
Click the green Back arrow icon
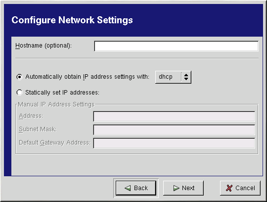(128, 188)
